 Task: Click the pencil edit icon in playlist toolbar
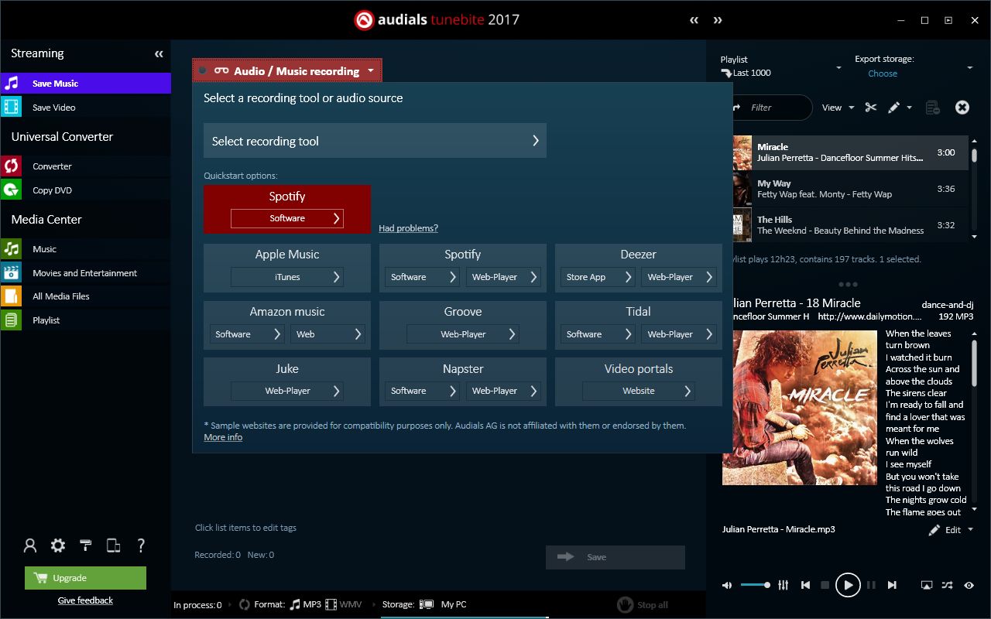pyautogui.click(x=893, y=108)
